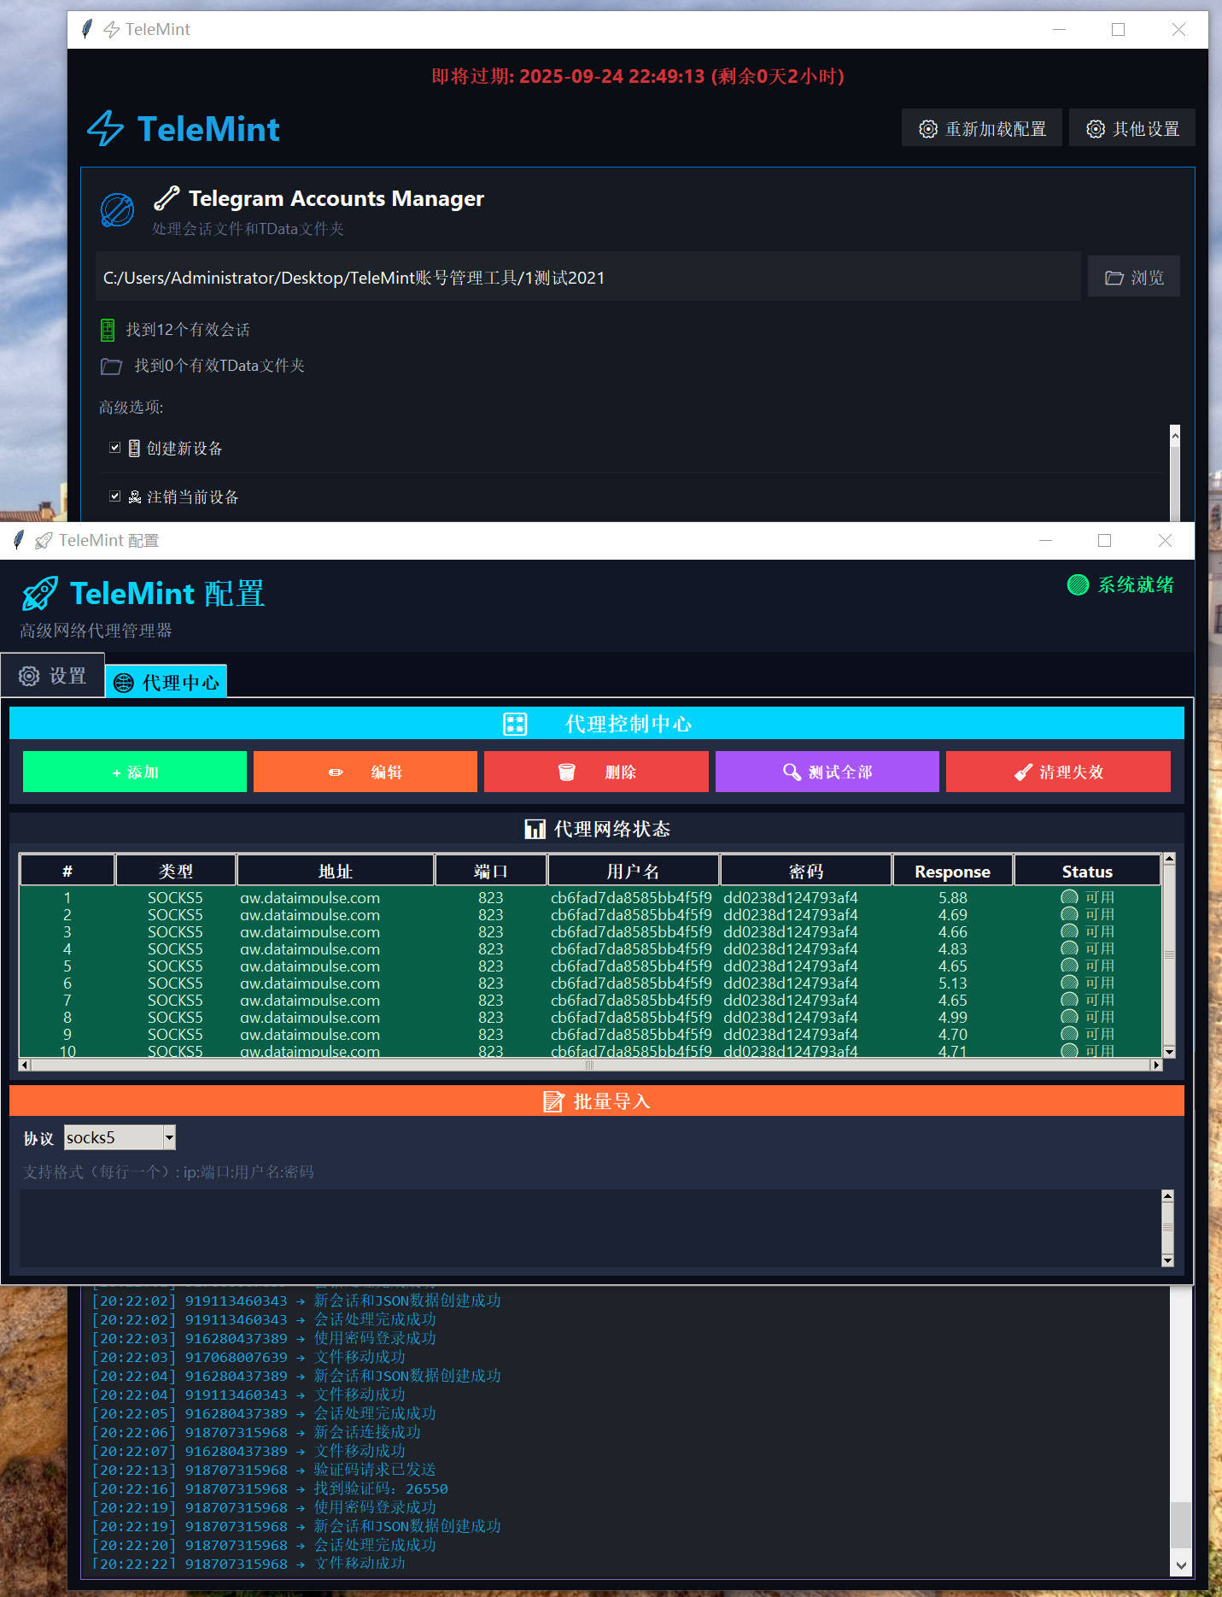
Task: Click the broom icon on 清理失效
Action: (1023, 772)
